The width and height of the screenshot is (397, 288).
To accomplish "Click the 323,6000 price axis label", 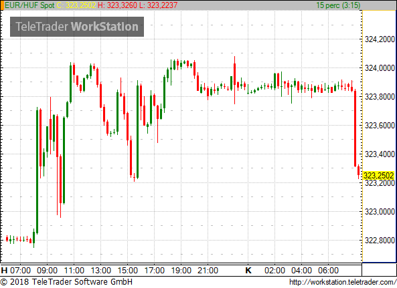I will click(380, 126).
